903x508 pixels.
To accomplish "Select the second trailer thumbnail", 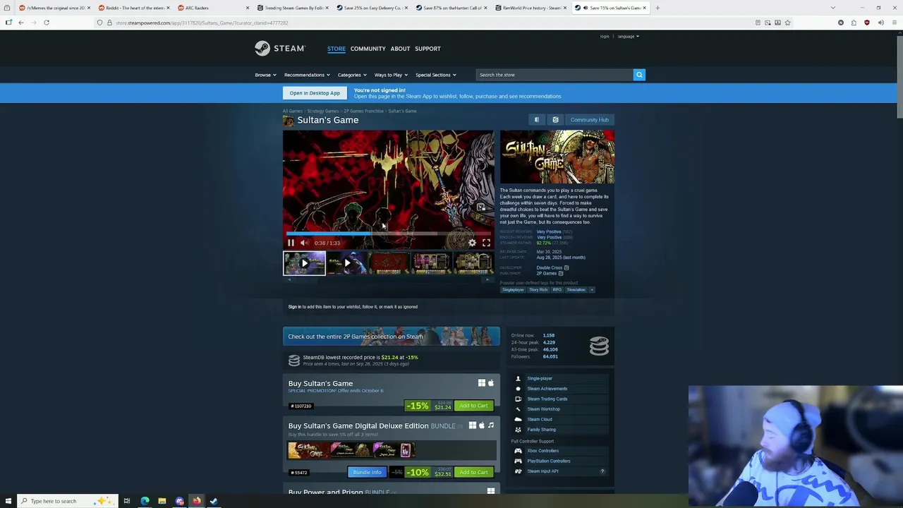I will [346, 263].
